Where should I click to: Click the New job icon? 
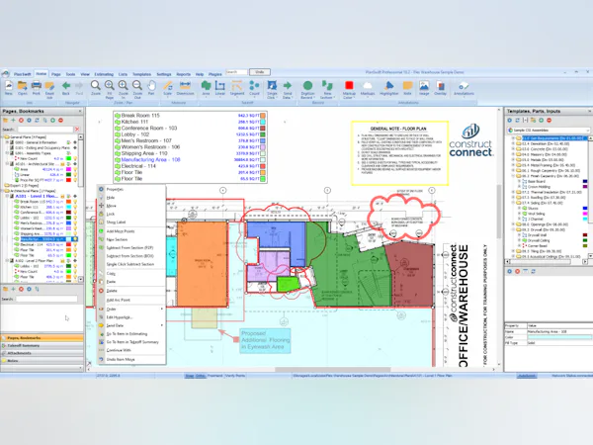[8, 88]
